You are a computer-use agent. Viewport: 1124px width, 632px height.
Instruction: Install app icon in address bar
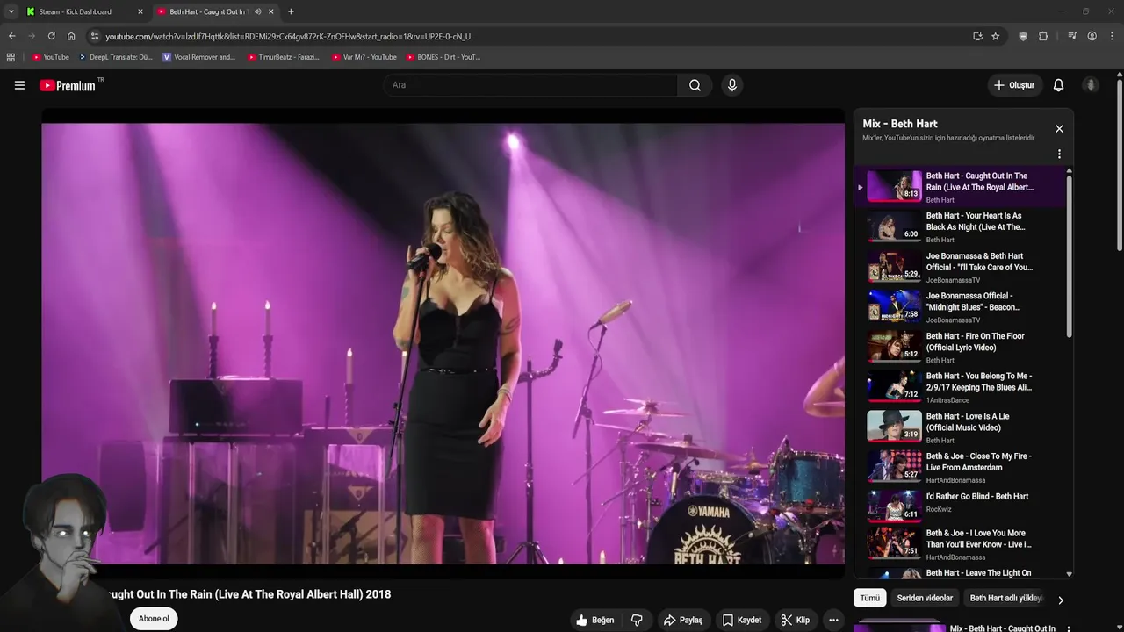[x=977, y=36]
